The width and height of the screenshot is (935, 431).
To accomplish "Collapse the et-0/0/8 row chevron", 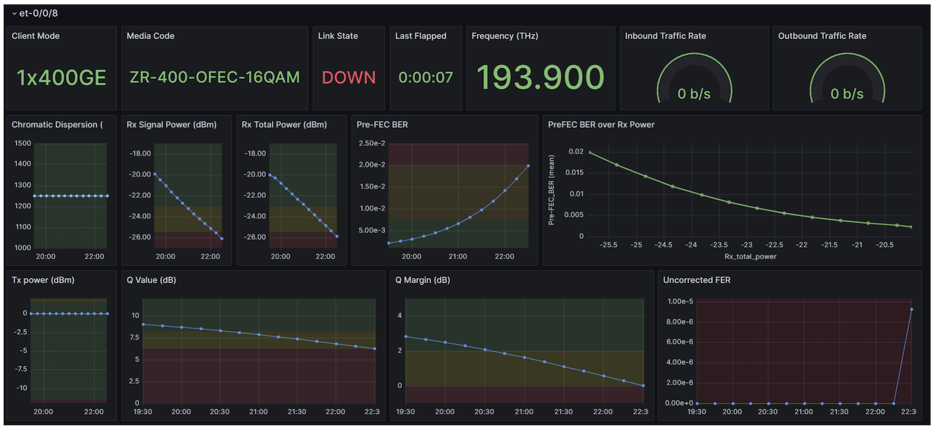I will [x=15, y=13].
